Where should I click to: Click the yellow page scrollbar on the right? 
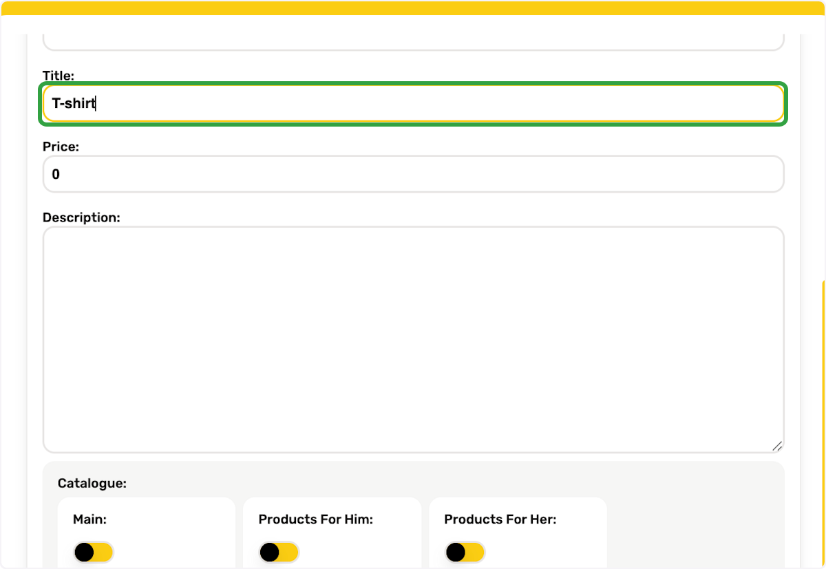pos(823,424)
